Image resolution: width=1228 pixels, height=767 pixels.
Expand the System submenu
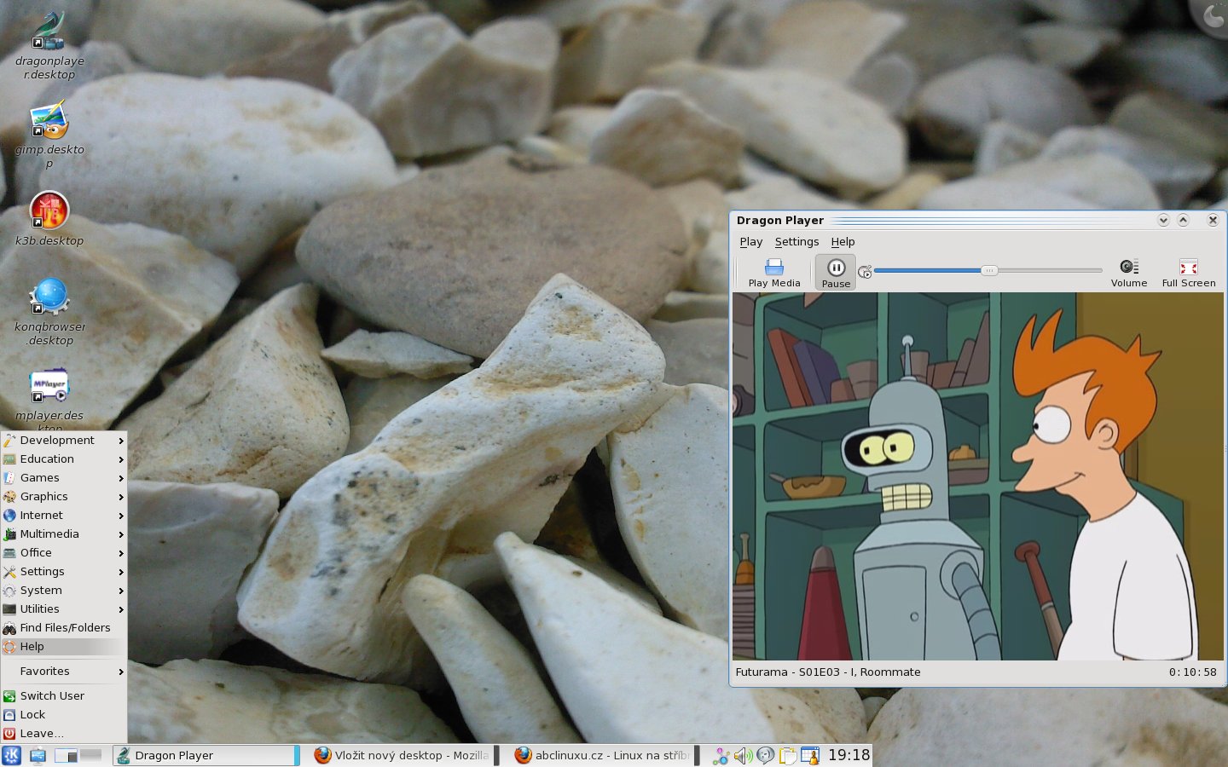tap(64, 591)
